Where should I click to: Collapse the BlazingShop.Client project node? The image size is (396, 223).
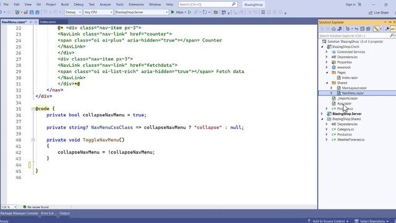click(322, 47)
